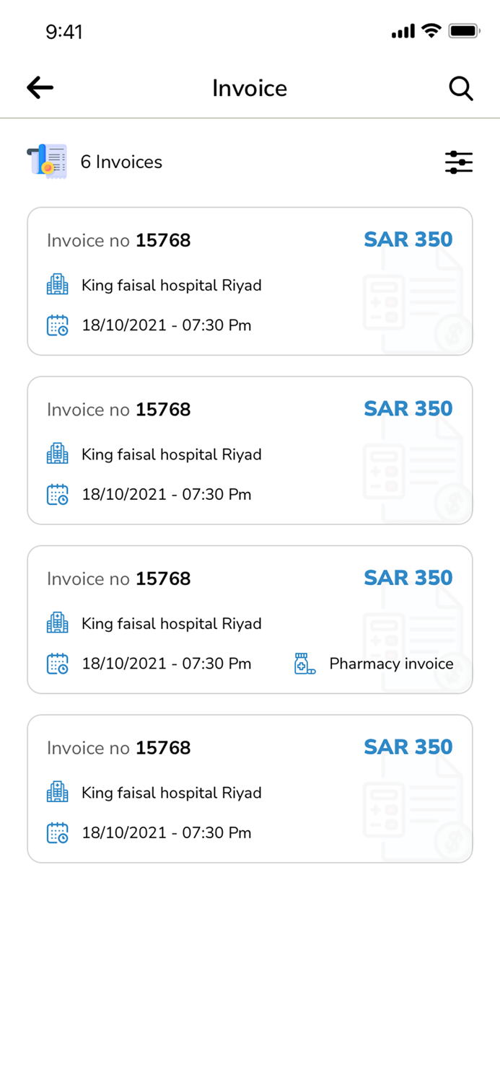This screenshot has height=1082, width=500.
Task: Click the hospital icon on the last invoice card
Action: [57, 792]
